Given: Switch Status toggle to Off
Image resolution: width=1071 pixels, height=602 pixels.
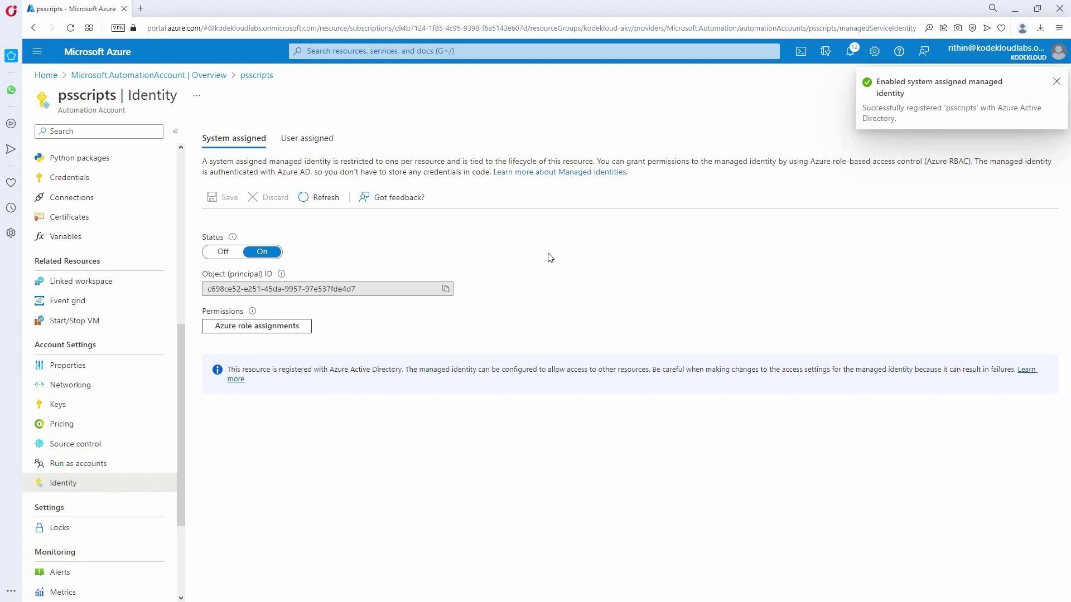Looking at the screenshot, I should pyautogui.click(x=223, y=252).
